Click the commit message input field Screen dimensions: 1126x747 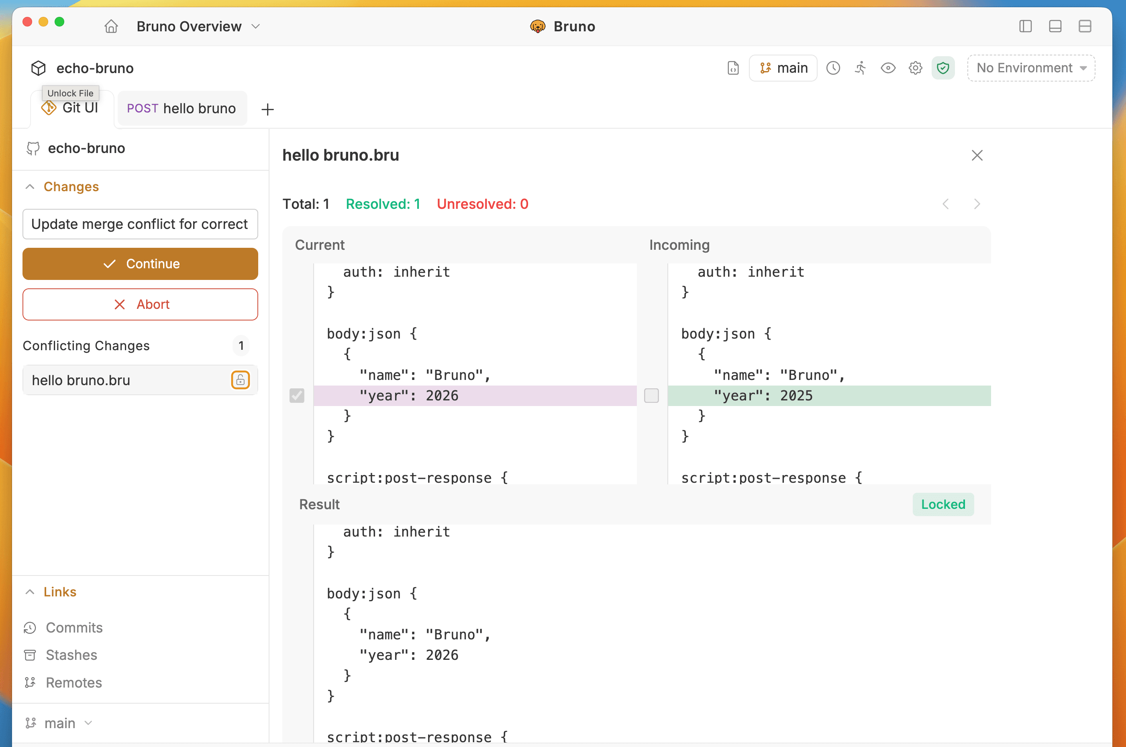(140, 224)
